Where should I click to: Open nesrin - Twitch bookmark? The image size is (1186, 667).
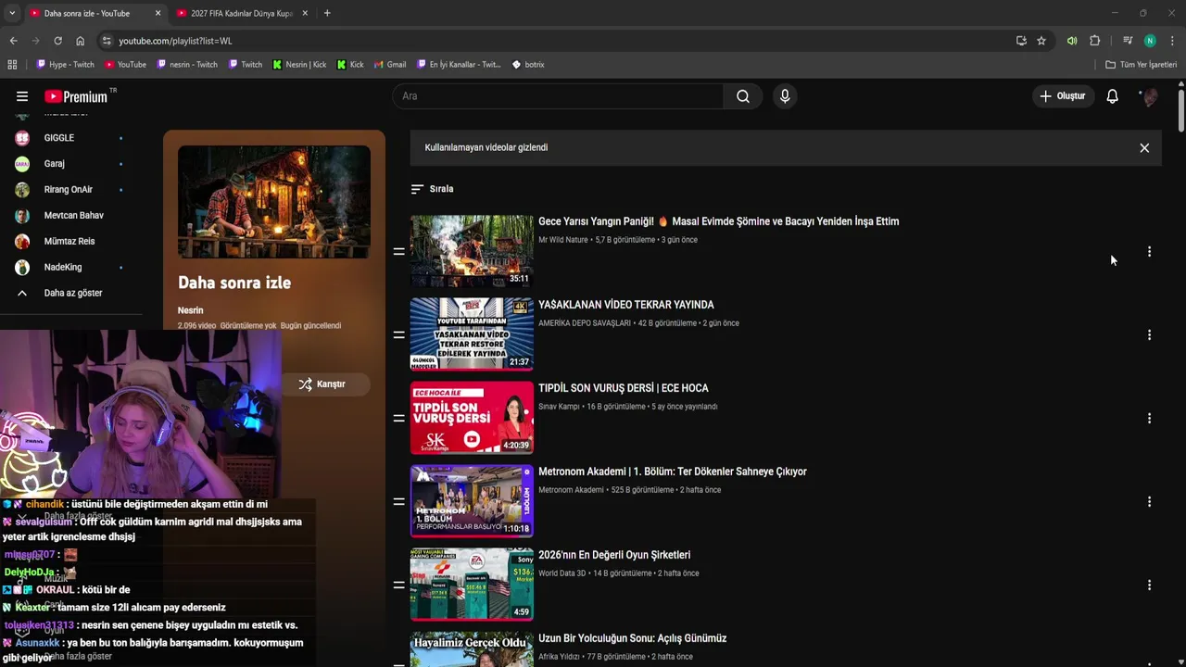(187, 65)
